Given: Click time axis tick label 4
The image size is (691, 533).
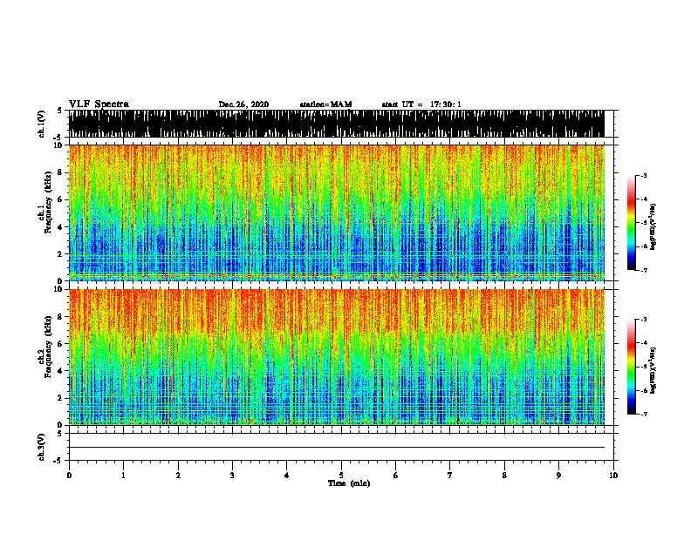Looking at the screenshot, I should tap(287, 476).
